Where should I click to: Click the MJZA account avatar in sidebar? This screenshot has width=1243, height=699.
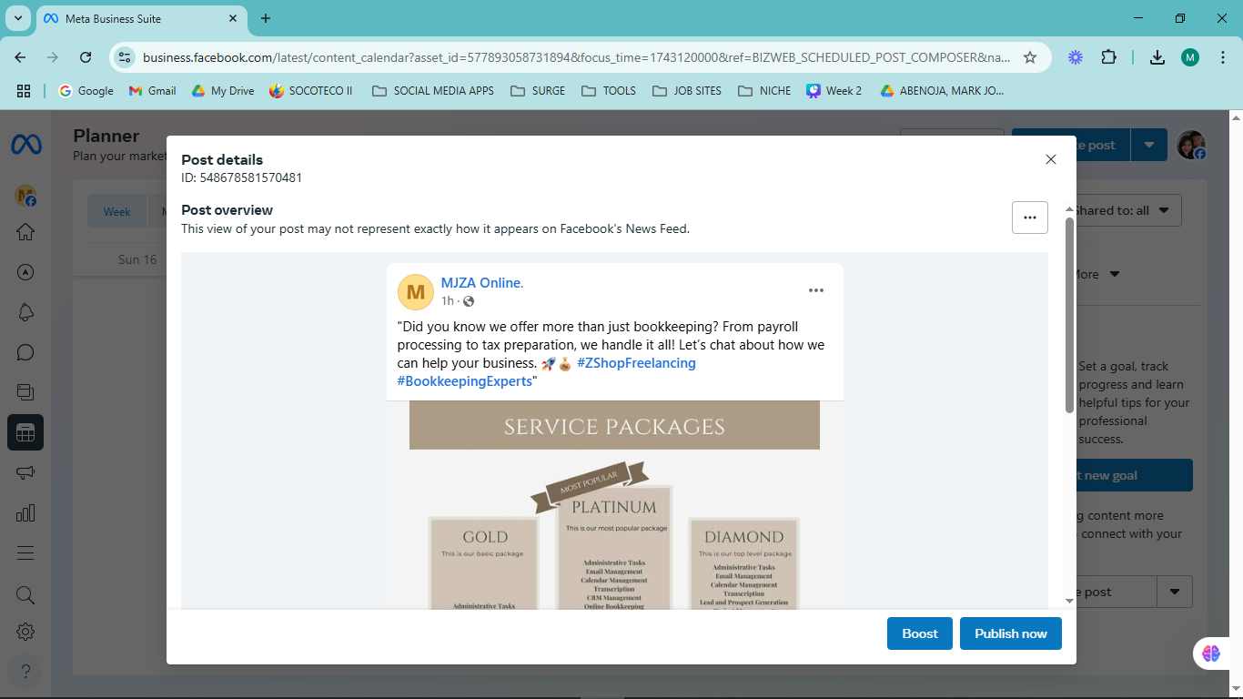[25, 196]
